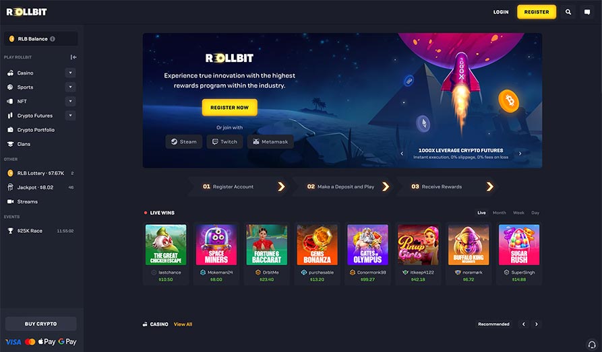
Task: Open the headset support icon
Action: [592, 345]
